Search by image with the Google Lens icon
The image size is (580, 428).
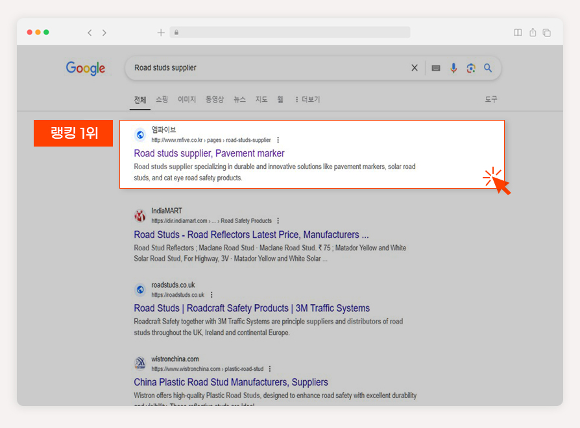coord(471,68)
